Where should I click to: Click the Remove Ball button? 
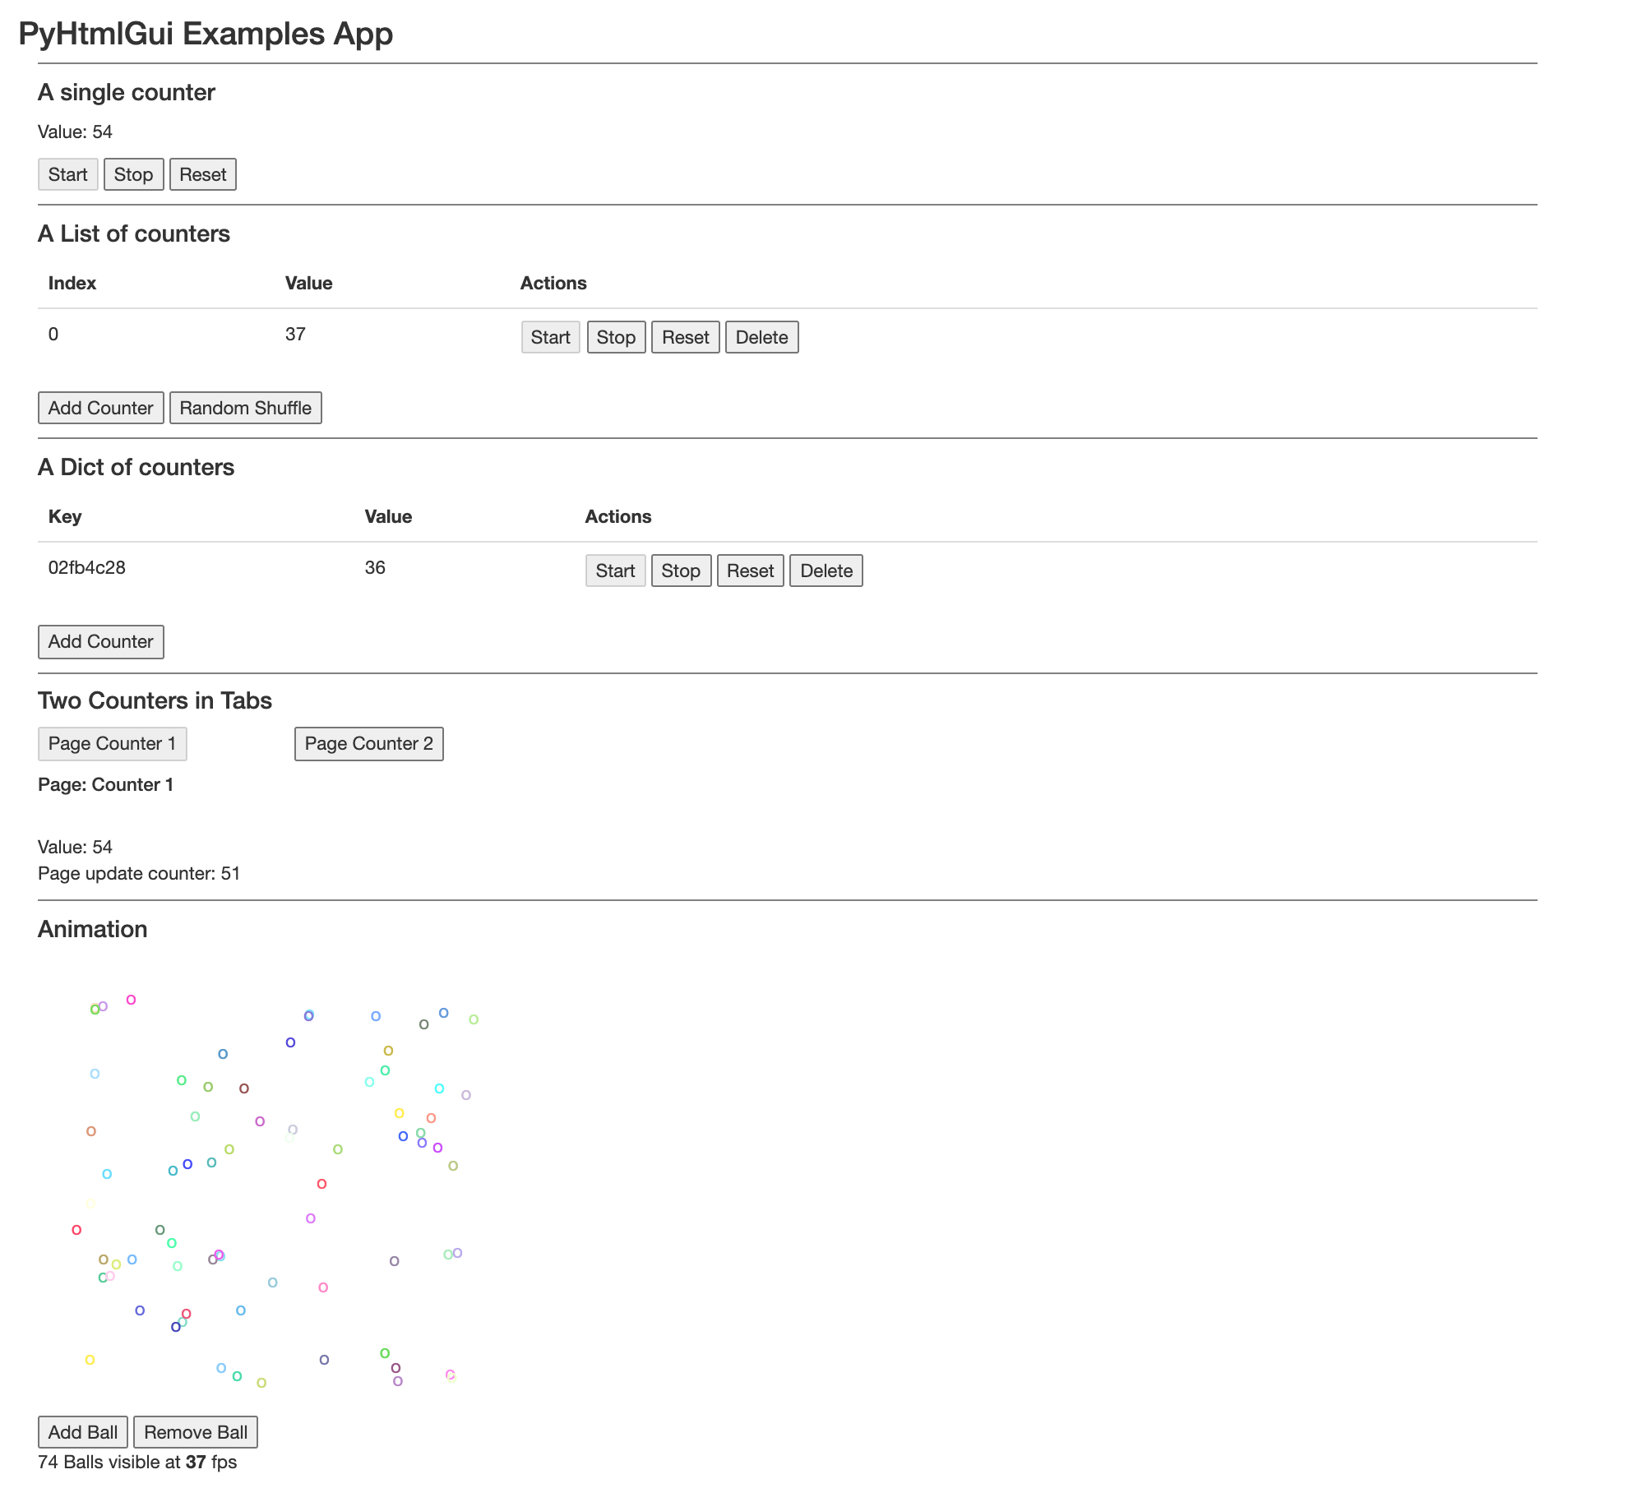pyautogui.click(x=196, y=1432)
